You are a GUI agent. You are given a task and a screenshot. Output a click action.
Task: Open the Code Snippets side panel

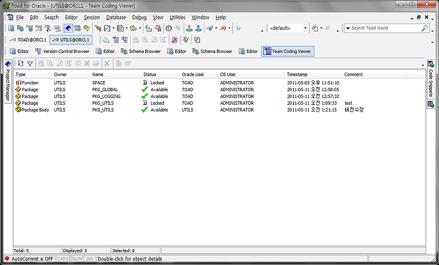pos(431,79)
